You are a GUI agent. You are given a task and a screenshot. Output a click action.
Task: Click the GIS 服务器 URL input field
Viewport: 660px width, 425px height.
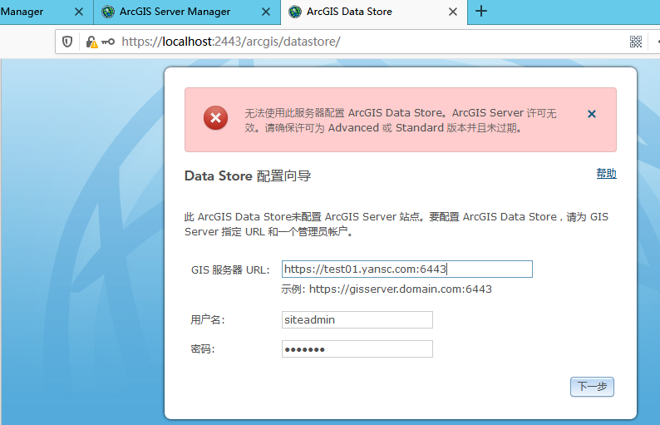[407, 269]
